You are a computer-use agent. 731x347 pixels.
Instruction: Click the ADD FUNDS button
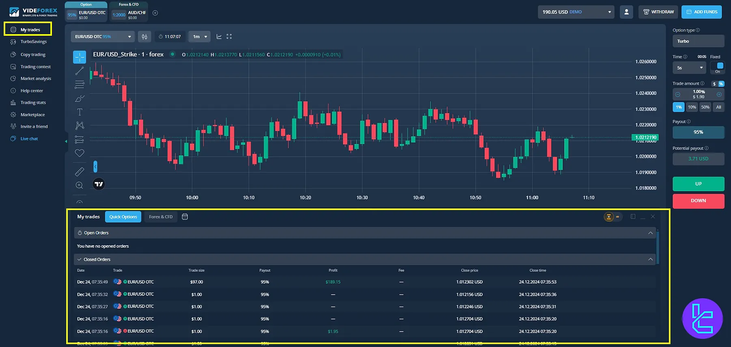(x=701, y=12)
